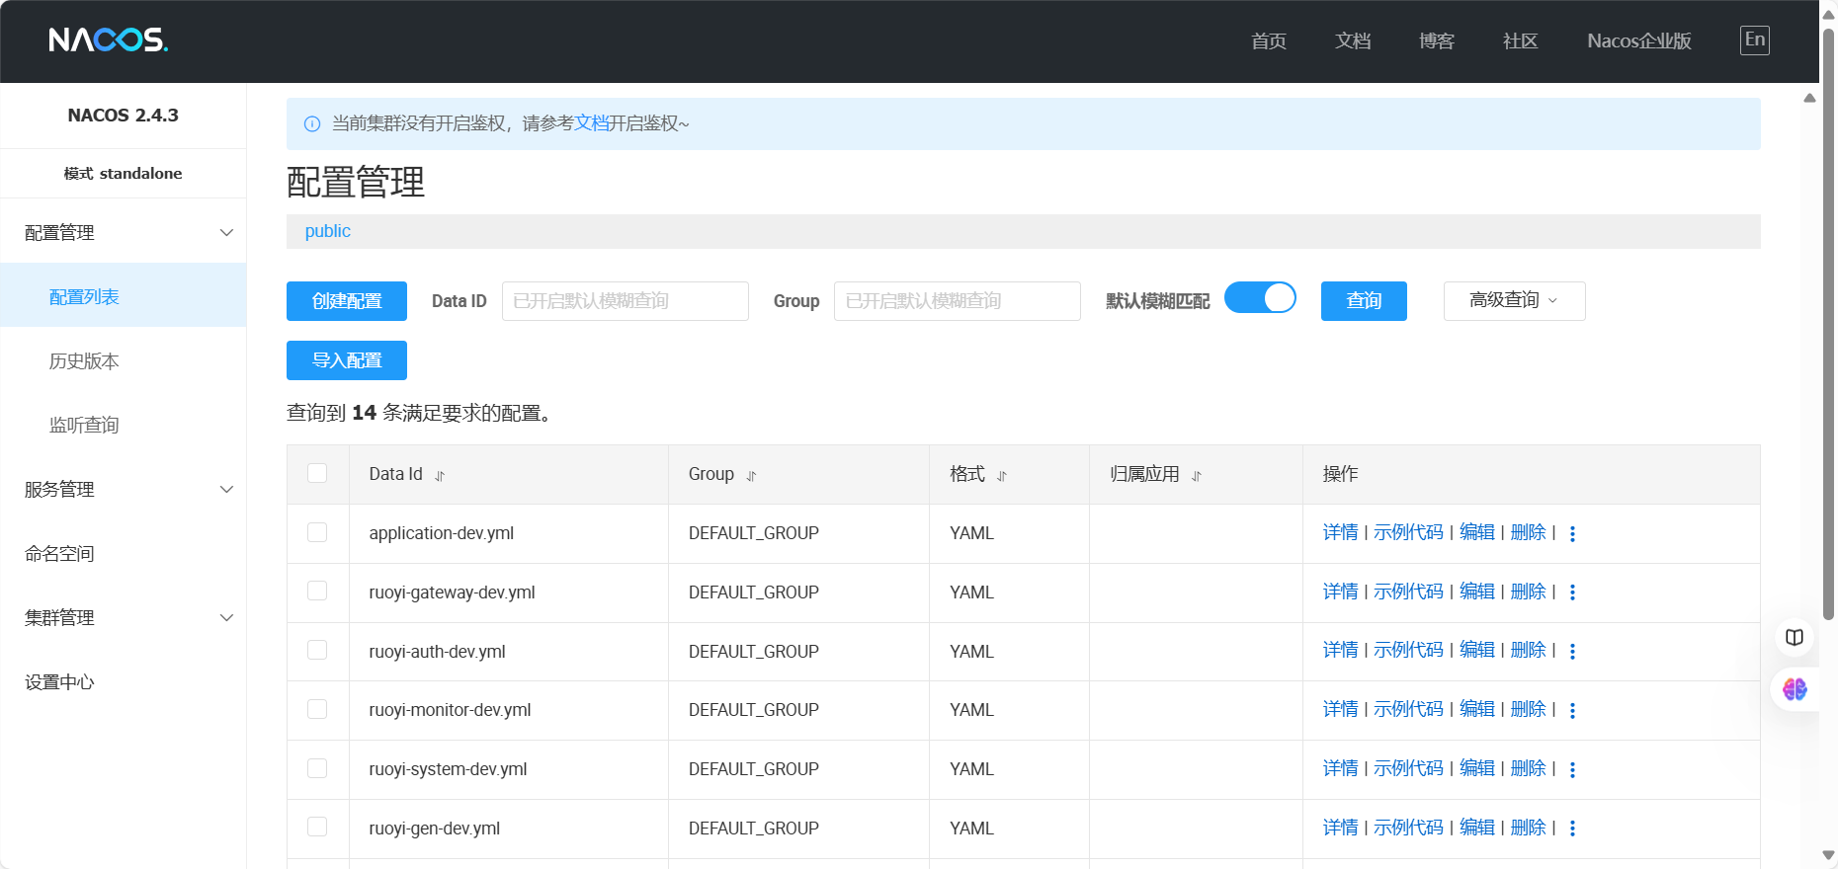
Task: Open 配置列表 in the sidebar
Action: tap(124, 296)
